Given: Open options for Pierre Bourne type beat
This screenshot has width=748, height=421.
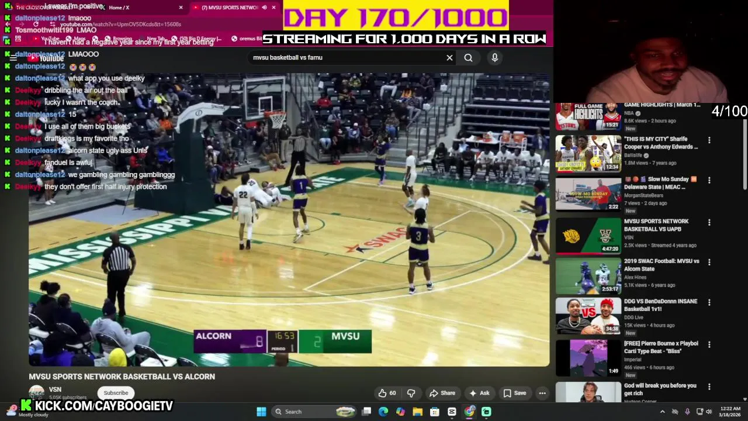Looking at the screenshot, I should [x=709, y=344].
